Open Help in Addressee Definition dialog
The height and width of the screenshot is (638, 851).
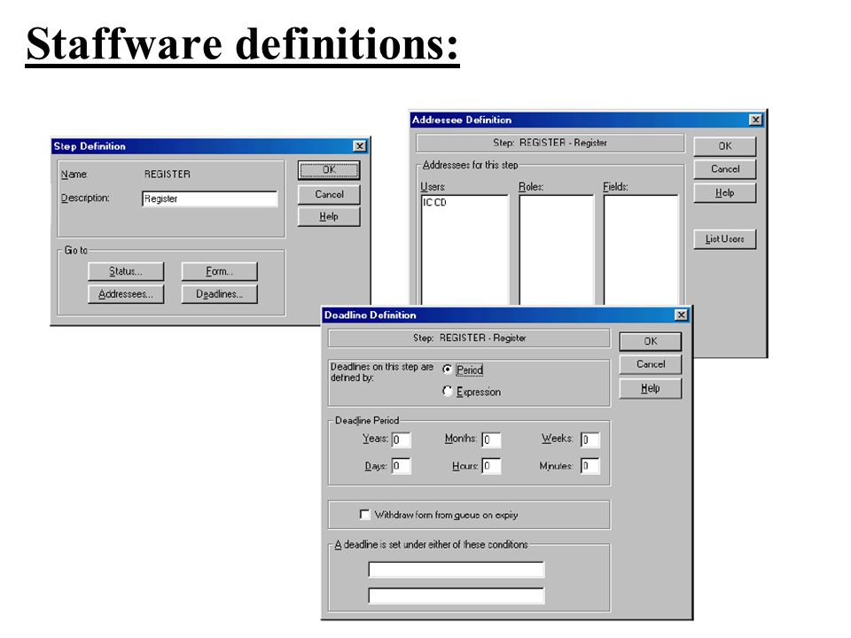[724, 192]
